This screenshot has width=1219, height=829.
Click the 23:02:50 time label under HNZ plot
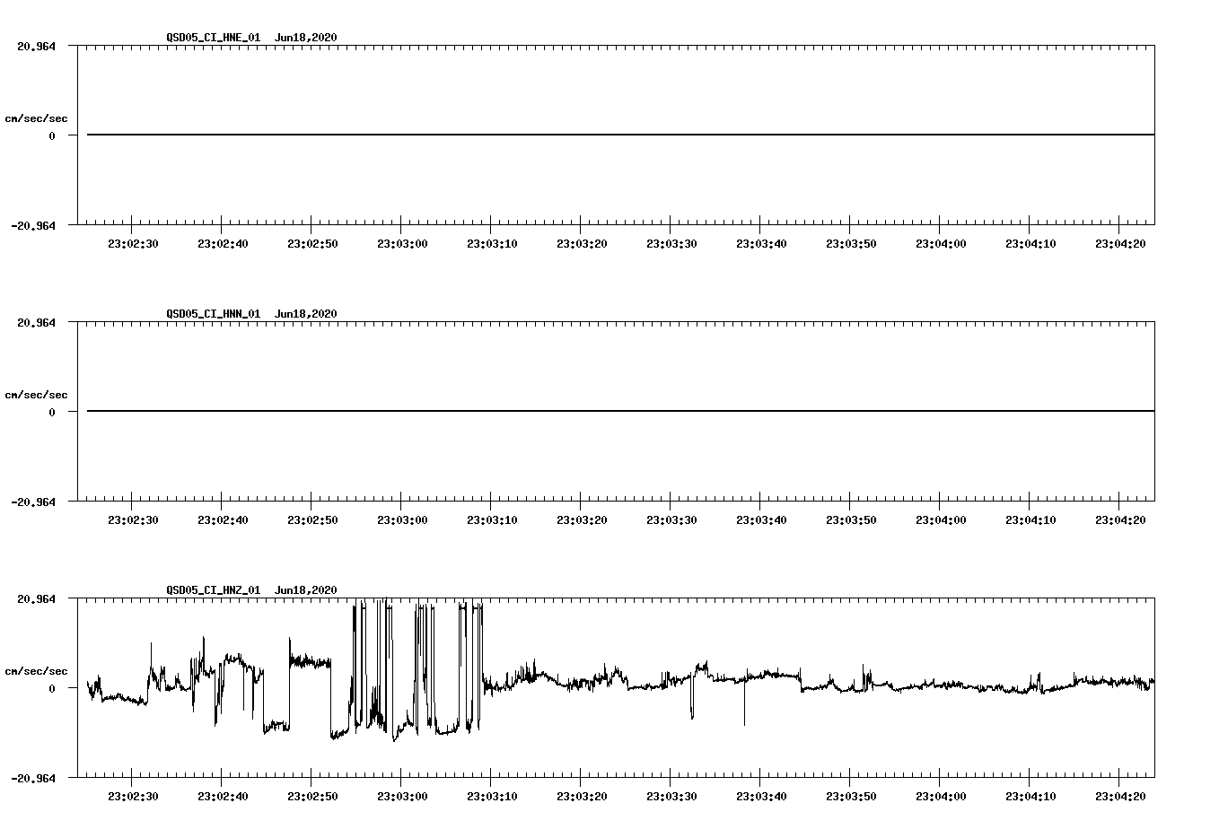(312, 797)
